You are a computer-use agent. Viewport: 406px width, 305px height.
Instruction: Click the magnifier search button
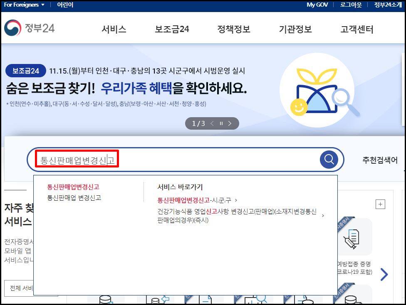click(x=329, y=160)
